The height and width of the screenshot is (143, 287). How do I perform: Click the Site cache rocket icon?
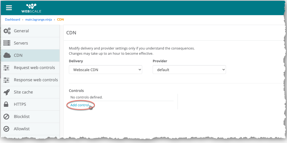tap(7, 92)
